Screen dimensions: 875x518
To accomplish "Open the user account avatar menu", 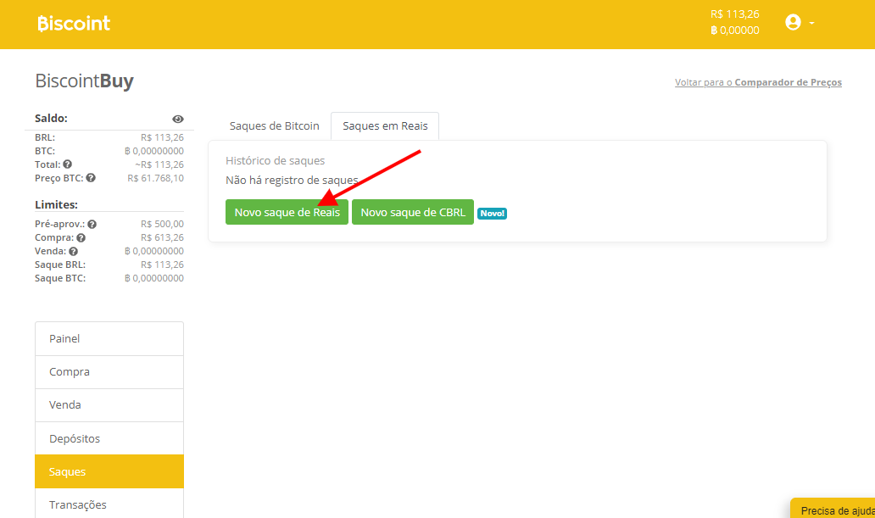I will coord(793,22).
